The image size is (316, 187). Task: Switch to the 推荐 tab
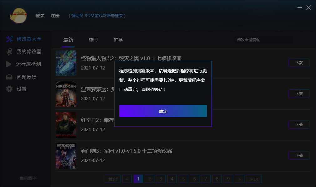tap(118, 40)
